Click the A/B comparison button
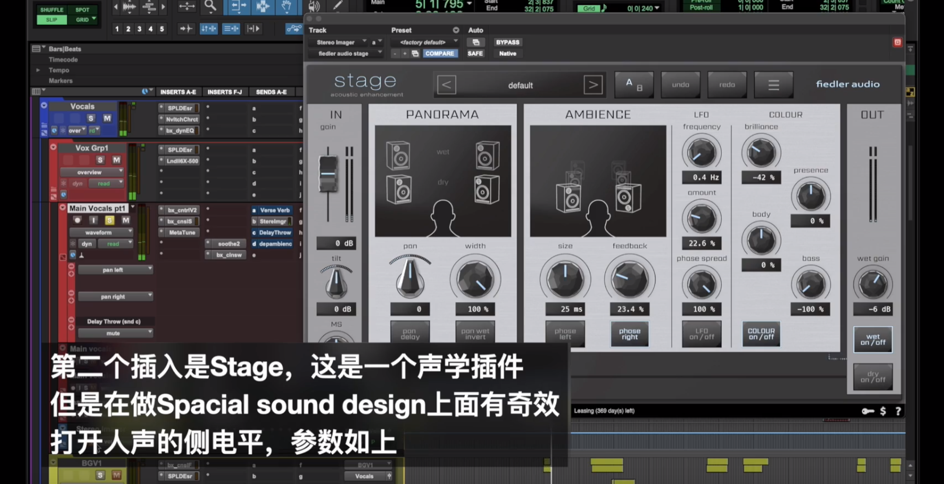 pos(633,85)
